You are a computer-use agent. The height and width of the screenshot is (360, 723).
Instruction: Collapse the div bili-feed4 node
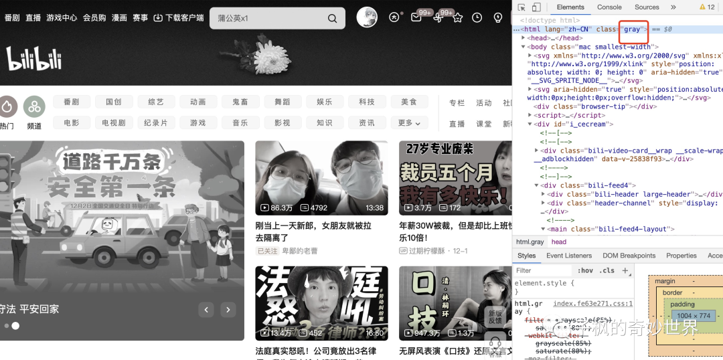536,185
